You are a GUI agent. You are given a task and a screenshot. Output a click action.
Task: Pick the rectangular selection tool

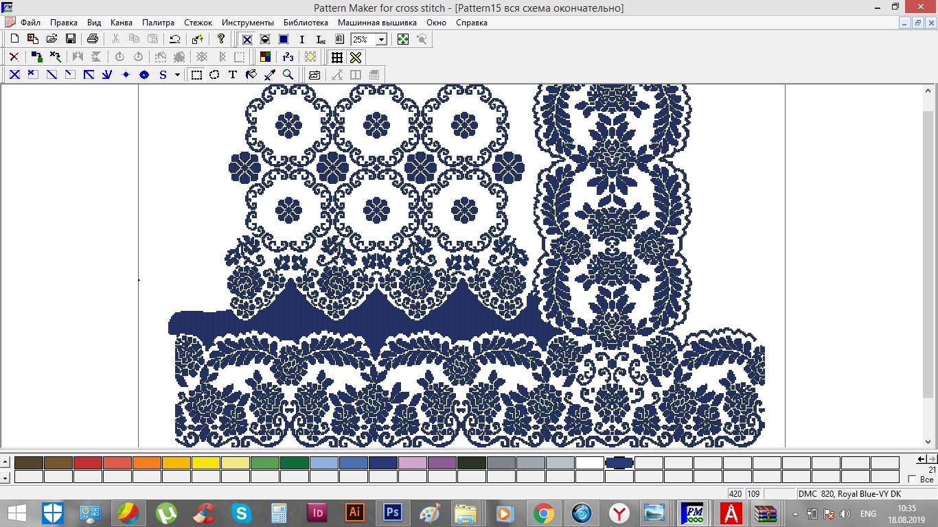coord(196,75)
